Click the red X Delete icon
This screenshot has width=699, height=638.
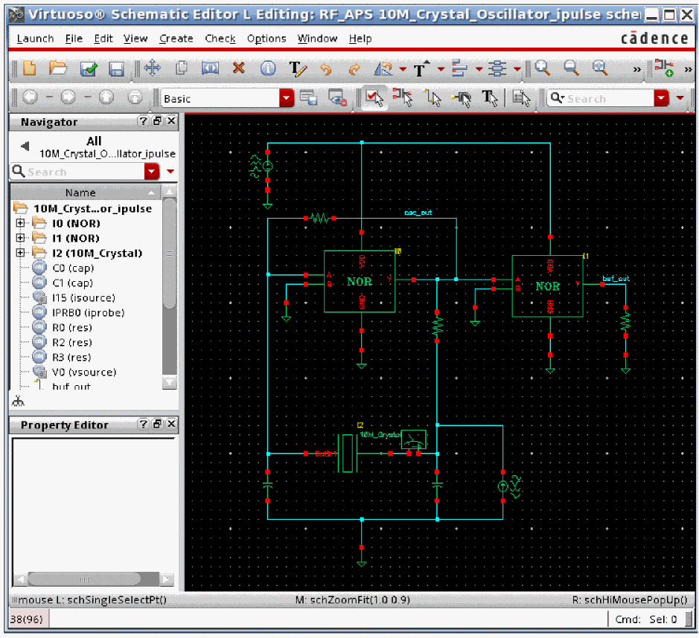point(238,68)
